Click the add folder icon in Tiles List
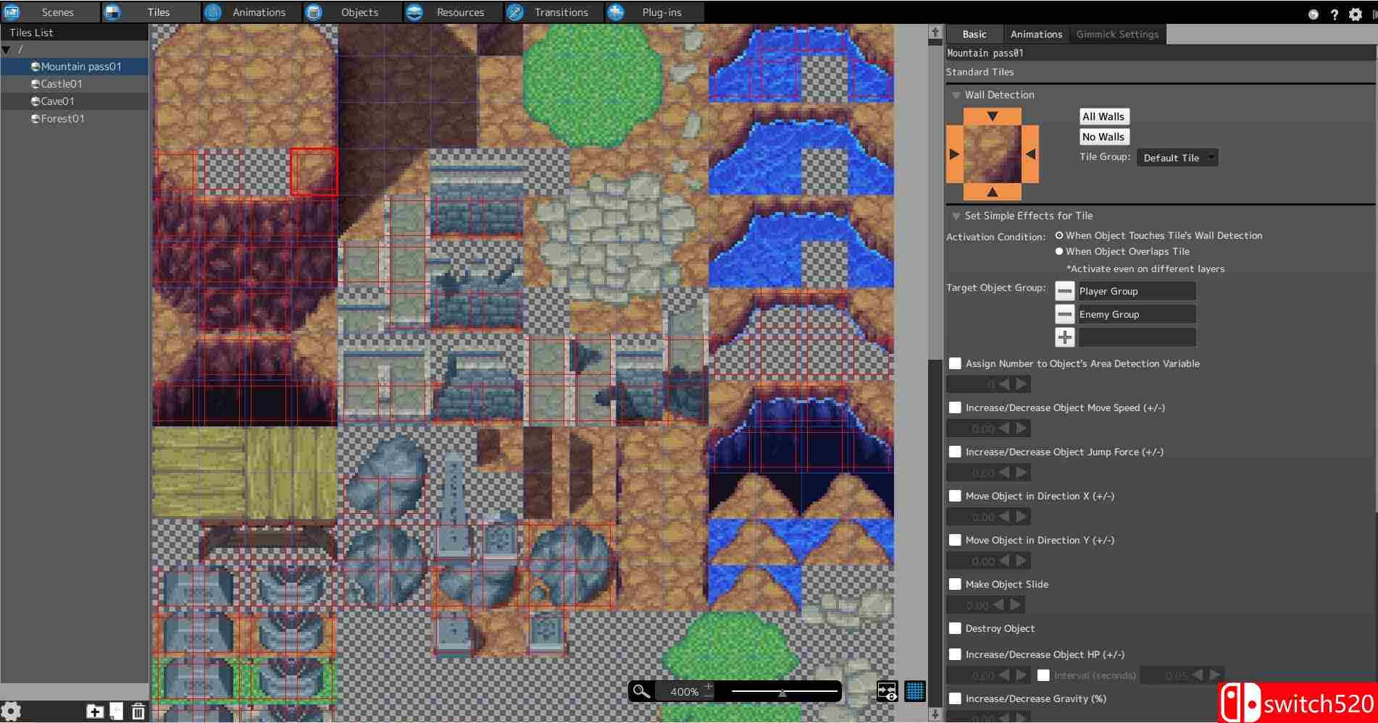Image resolution: width=1378 pixels, height=723 pixels. (x=94, y=711)
